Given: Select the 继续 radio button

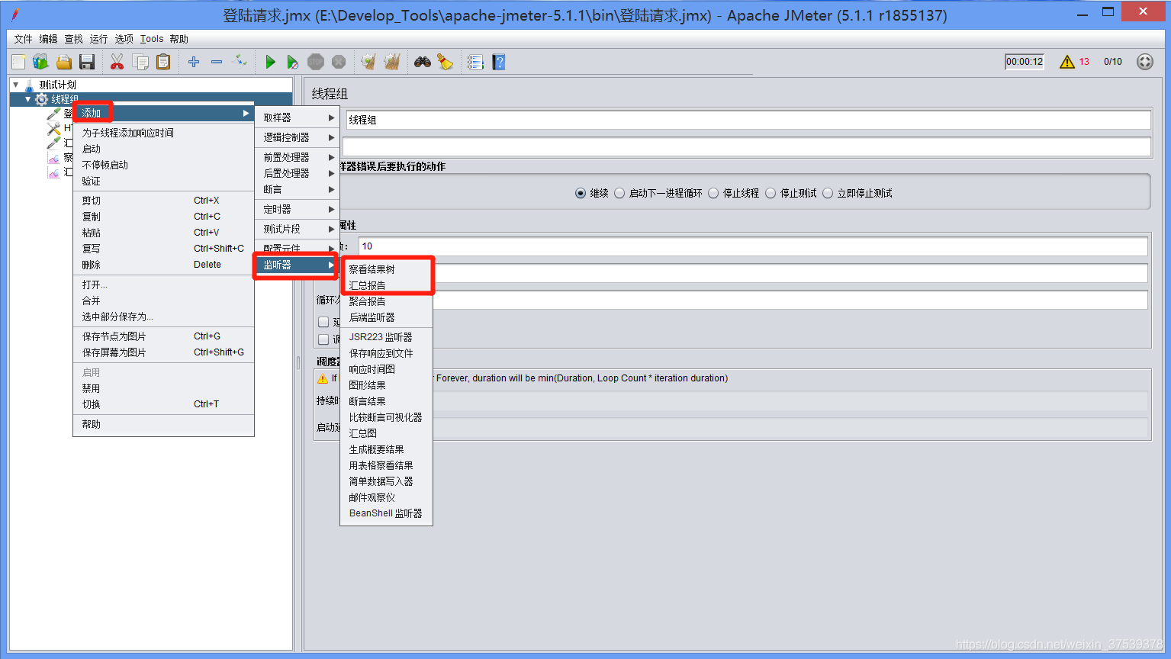Looking at the screenshot, I should [x=581, y=193].
